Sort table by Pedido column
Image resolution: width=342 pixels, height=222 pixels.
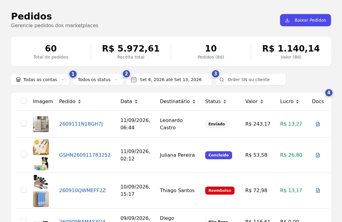pos(70,101)
